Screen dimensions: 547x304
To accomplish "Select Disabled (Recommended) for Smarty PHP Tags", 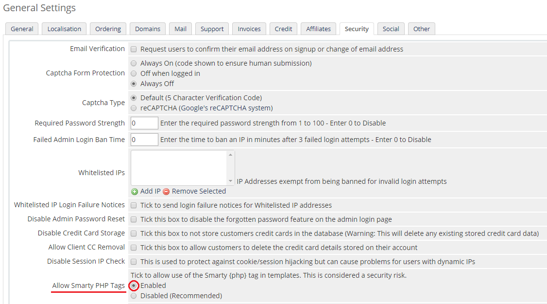I will [x=134, y=296].
